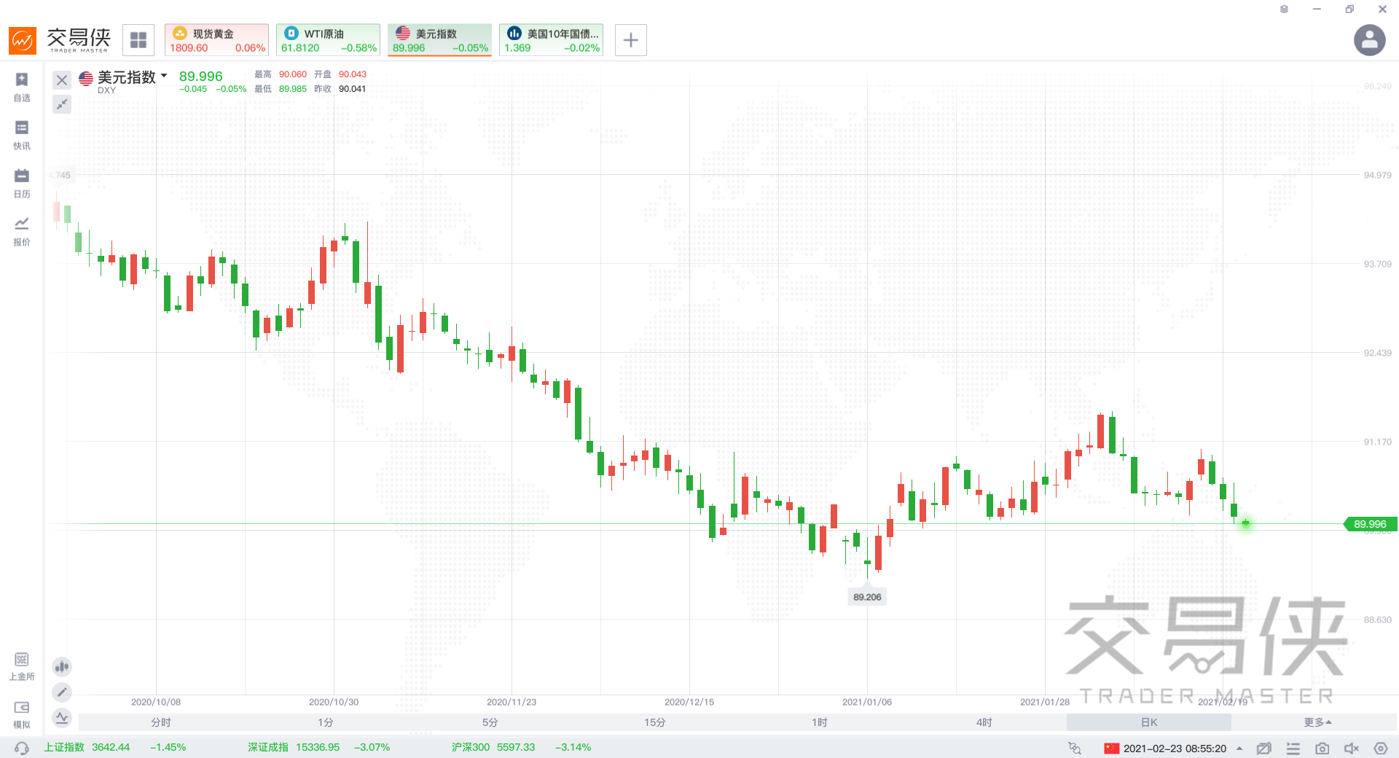The height and width of the screenshot is (758, 1399).
Task: Open the 日历 calendar sidebar icon
Action: [x=22, y=183]
